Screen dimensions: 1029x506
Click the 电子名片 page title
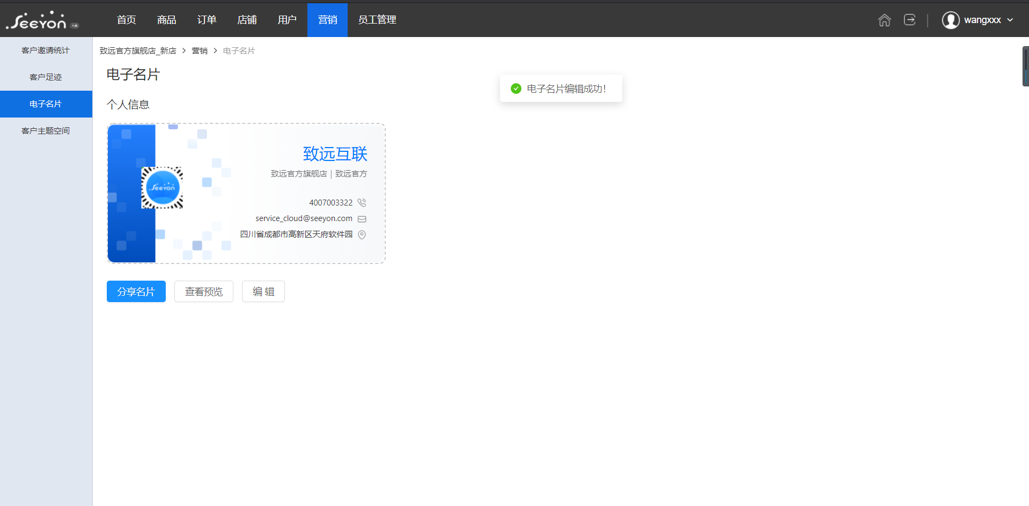click(x=134, y=75)
